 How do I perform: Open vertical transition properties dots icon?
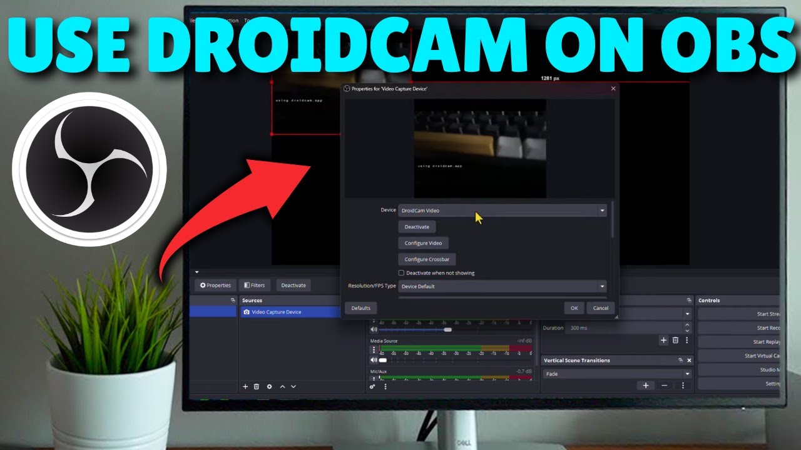[681, 386]
